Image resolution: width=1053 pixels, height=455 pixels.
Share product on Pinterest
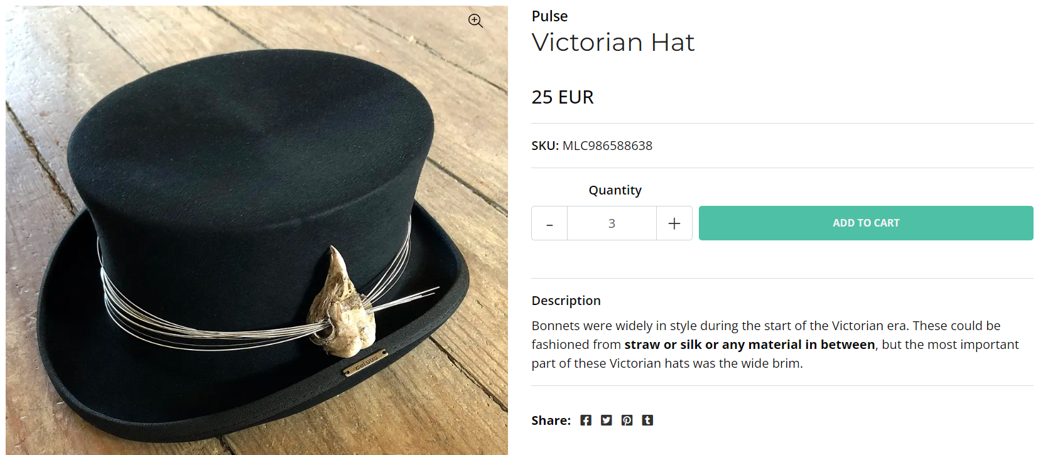pos(627,420)
